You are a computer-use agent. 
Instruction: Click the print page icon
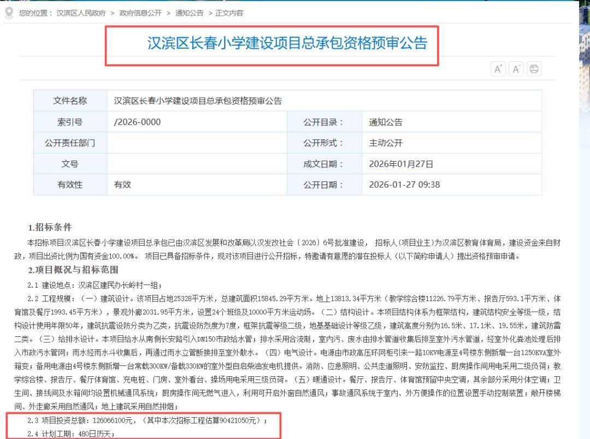pyautogui.click(x=534, y=69)
